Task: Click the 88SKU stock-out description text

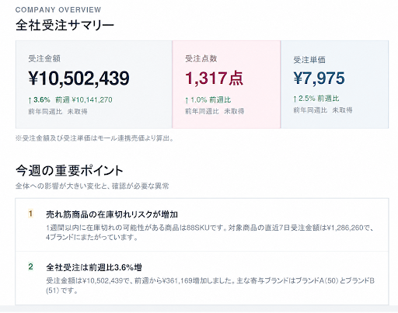Action: tap(210, 232)
